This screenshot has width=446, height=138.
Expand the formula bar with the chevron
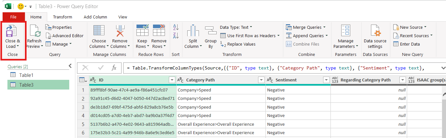pos(443,68)
